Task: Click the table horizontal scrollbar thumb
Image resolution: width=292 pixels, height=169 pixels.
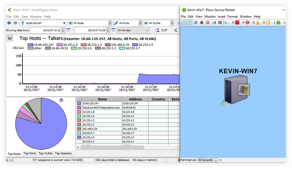Action: [112, 147]
